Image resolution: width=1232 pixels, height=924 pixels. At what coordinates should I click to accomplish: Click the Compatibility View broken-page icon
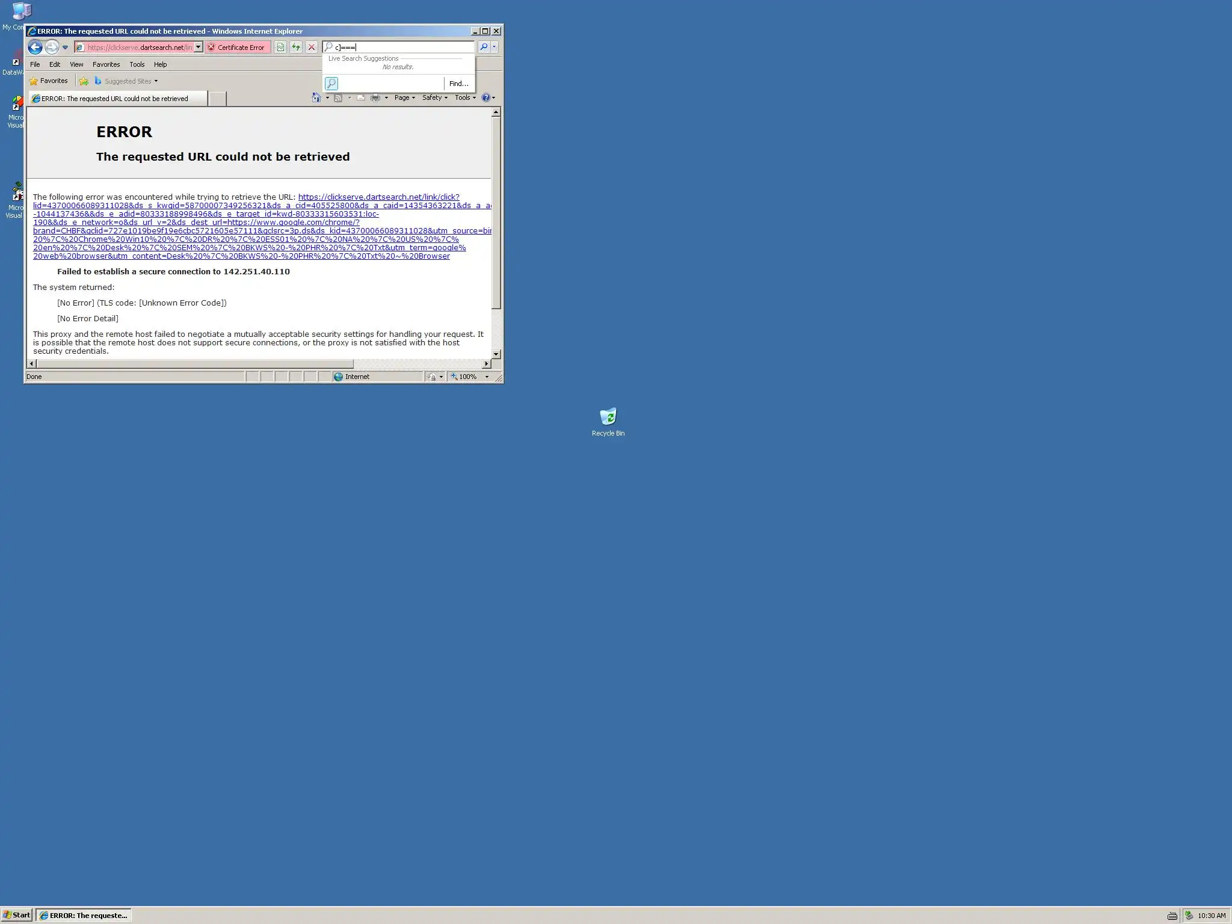pyautogui.click(x=280, y=47)
